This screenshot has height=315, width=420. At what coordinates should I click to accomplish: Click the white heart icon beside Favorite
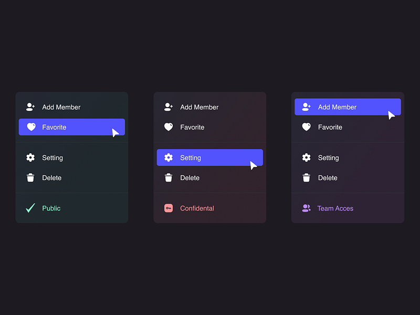click(30, 127)
